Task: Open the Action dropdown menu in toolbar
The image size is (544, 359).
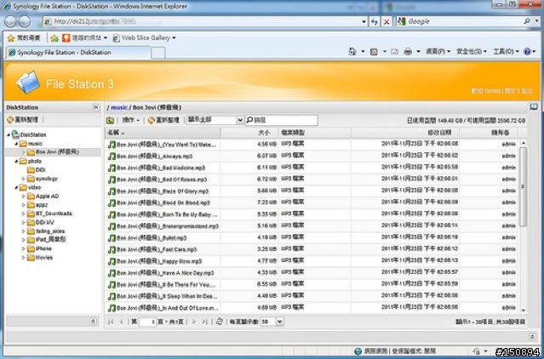Action: point(131,120)
